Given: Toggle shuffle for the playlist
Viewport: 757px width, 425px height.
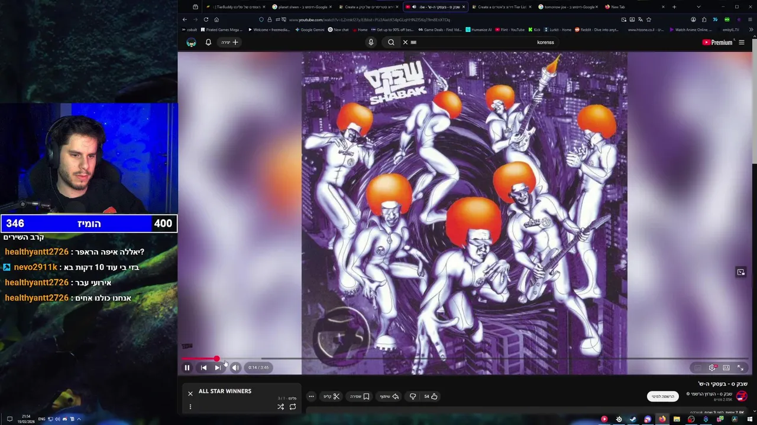Looking at the screenshot, I should click(281, 407).
